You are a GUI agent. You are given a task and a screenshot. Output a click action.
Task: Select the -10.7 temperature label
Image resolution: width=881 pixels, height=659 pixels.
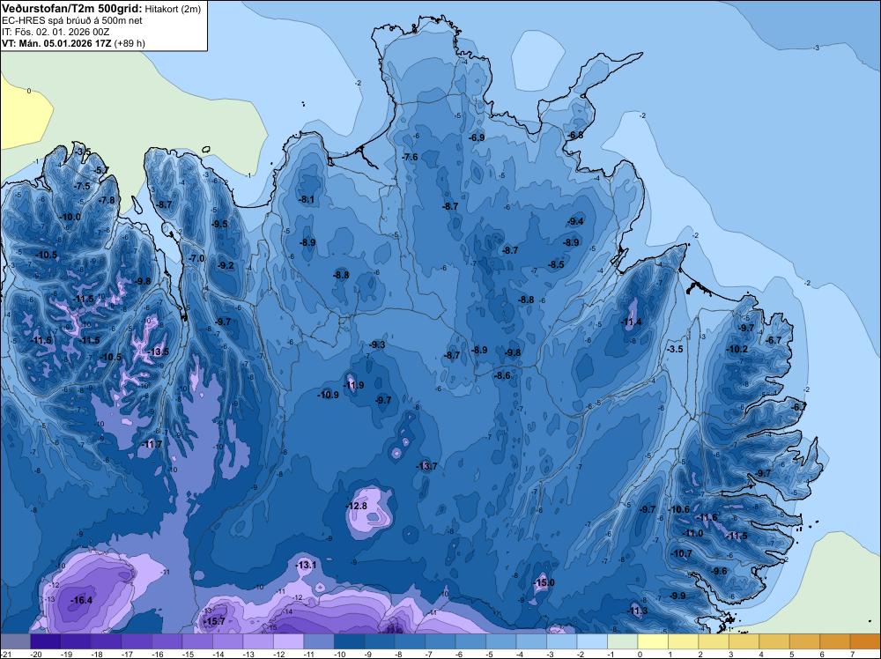click(x=682, y=554)
